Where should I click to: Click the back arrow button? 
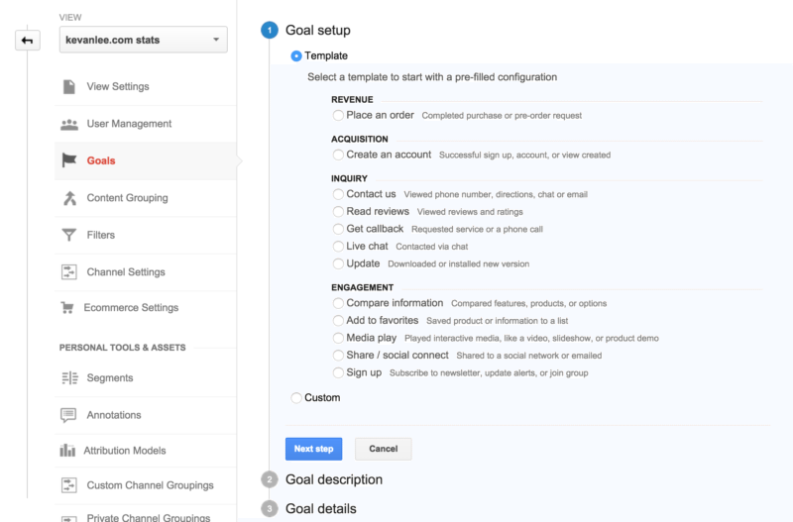pyautogui.click(x=28, y=41)
